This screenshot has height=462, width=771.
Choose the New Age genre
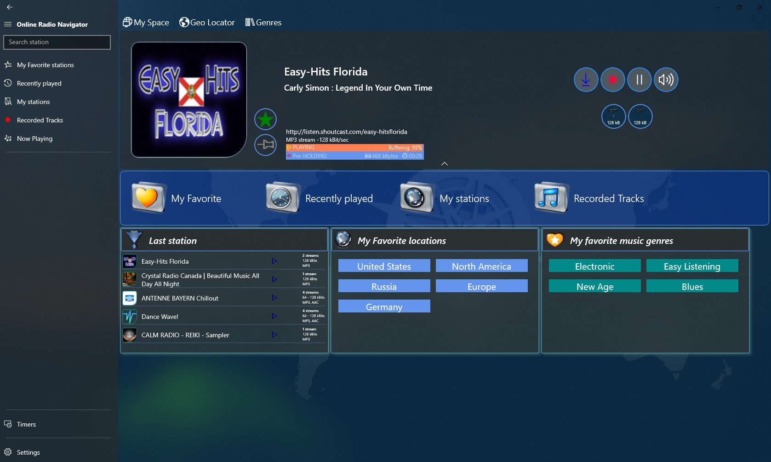(x=595, y=286)
